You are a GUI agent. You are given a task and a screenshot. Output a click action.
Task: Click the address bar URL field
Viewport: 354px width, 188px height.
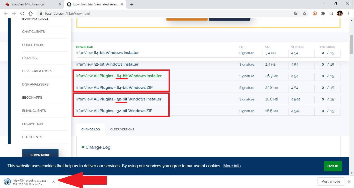tap(166, 13)
